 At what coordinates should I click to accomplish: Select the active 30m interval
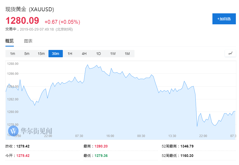(56, 54)
